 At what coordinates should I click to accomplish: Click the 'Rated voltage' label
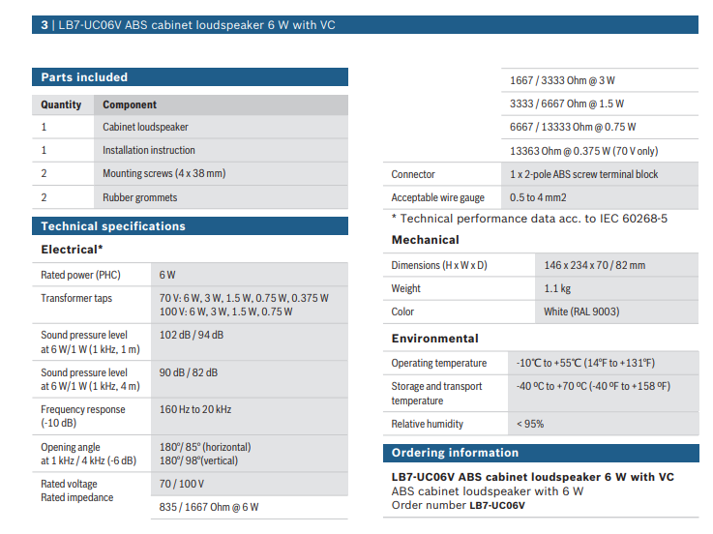pos(69,484)
